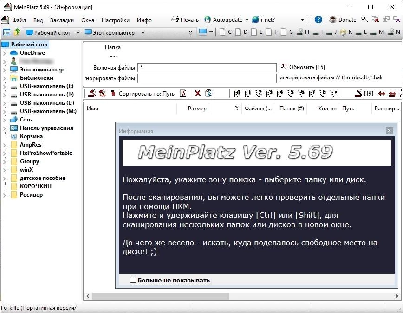Select drive H in the drive toolbar

[x=303, y=32]
